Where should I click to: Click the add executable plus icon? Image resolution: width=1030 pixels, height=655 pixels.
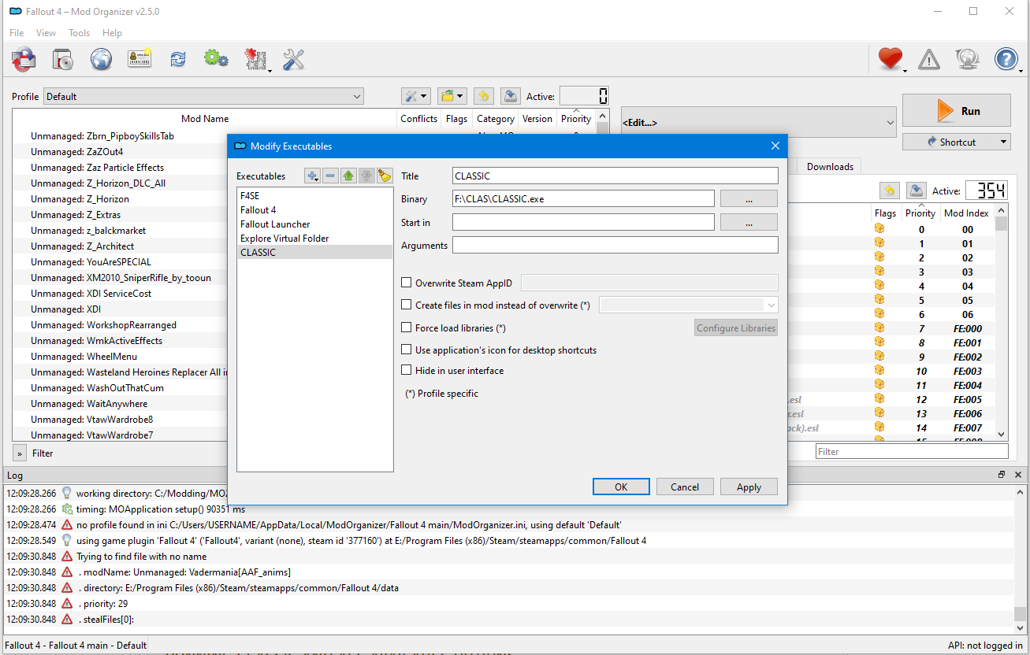click(x=313, y=176)
